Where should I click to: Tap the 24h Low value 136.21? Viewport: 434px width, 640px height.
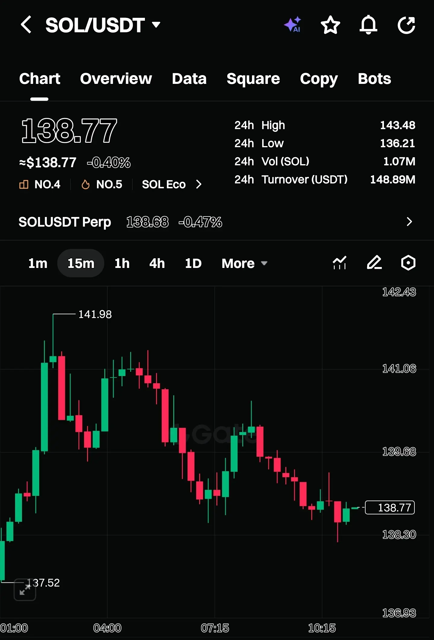398,143
